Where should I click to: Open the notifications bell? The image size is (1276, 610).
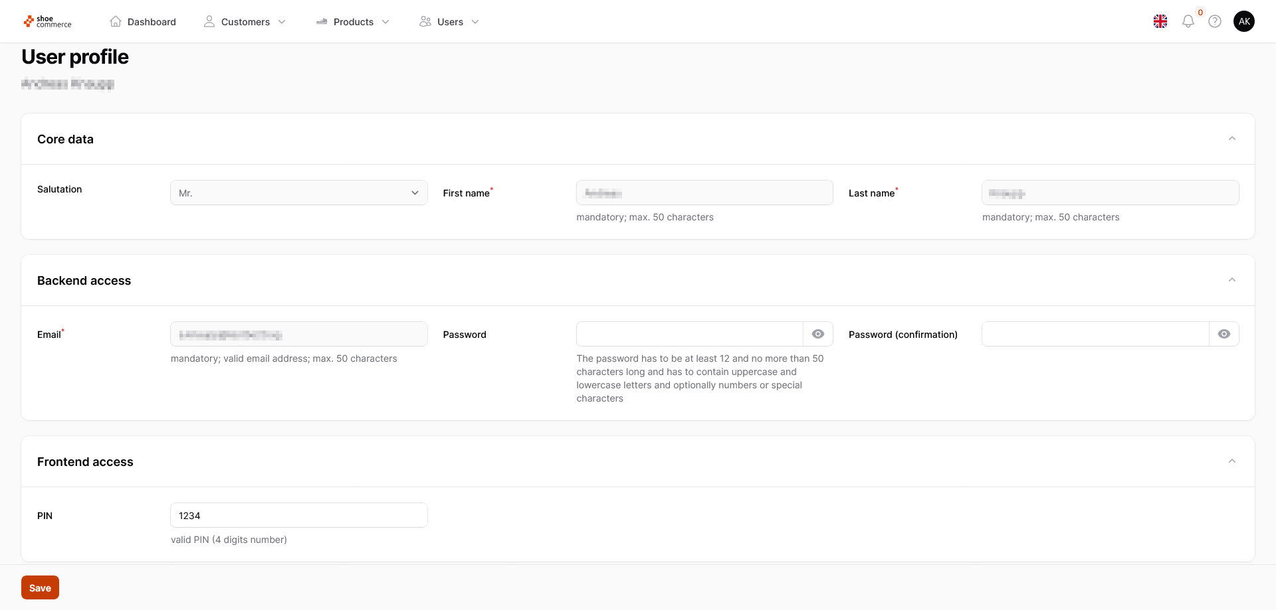(x=1188, y=21)
